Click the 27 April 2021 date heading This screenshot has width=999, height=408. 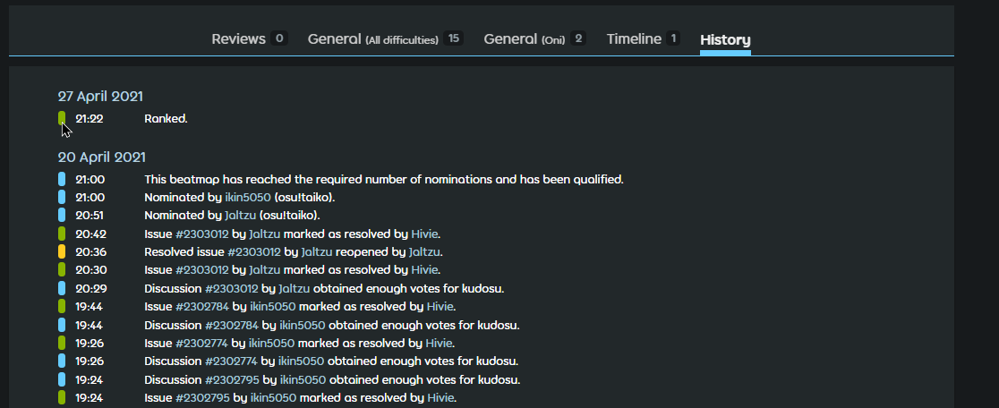[x=100, y=96]
